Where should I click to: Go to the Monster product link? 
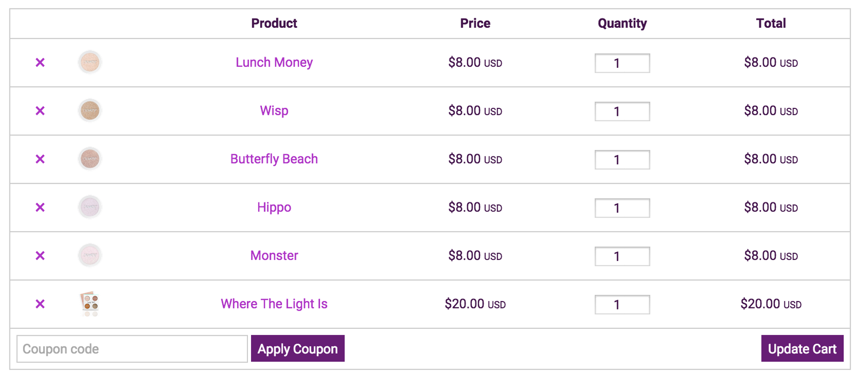coord(274,256)
